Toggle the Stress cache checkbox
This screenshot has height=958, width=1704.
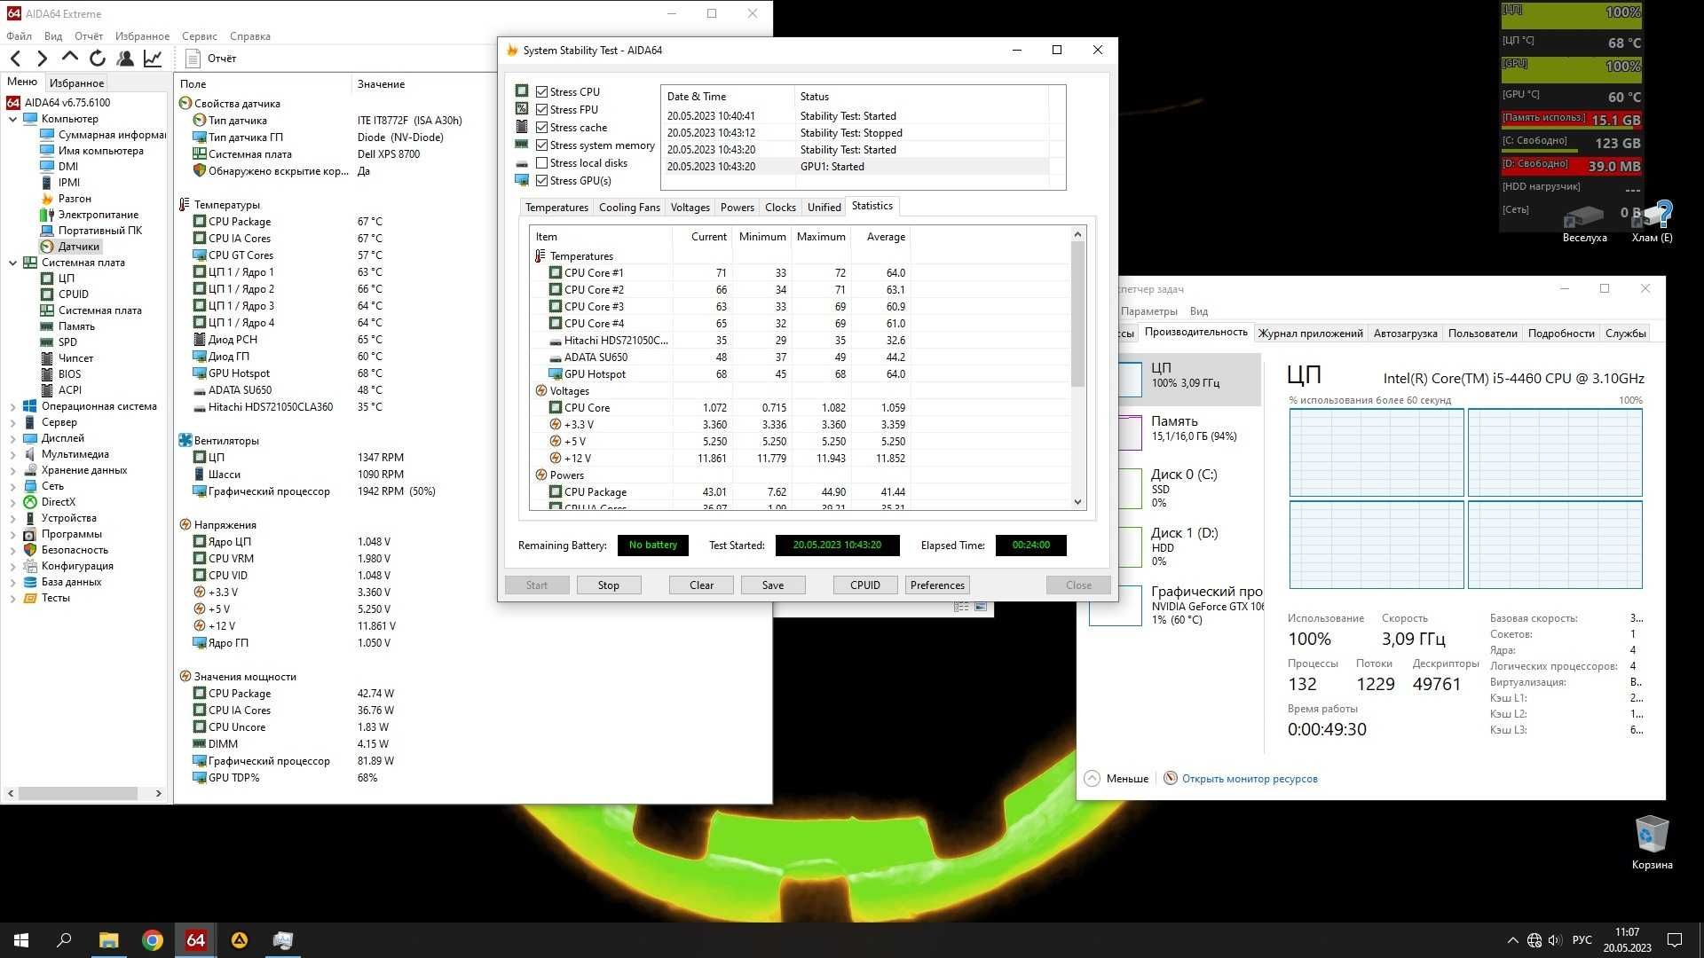(x=541, y=127)
